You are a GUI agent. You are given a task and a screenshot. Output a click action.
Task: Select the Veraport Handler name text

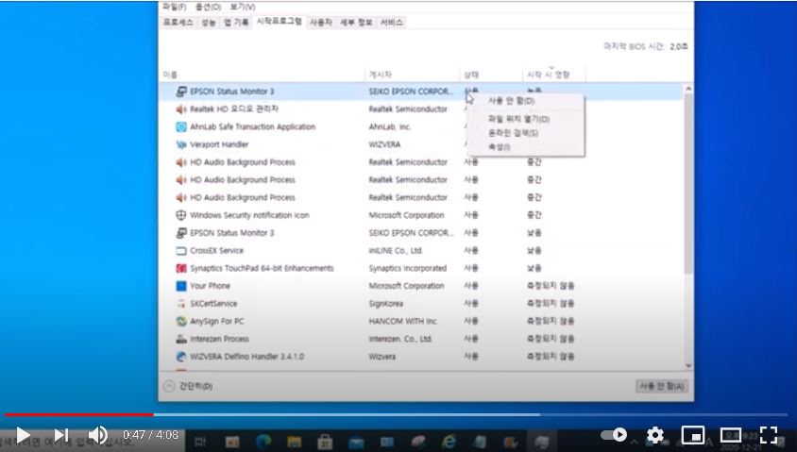click(x=219, y=144)
